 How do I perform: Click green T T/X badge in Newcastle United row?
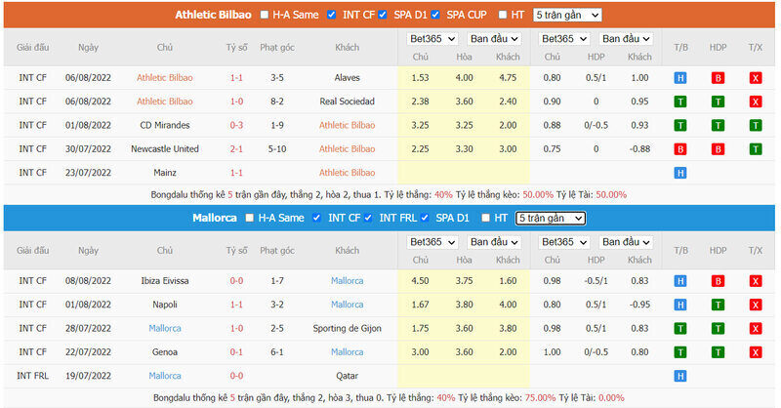[x=756, y=149]
